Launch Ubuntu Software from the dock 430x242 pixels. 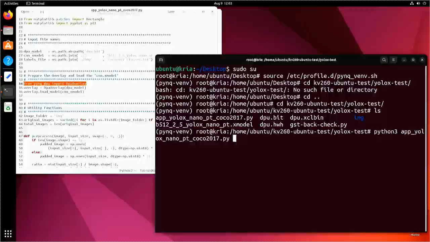[x=8, y=45]
